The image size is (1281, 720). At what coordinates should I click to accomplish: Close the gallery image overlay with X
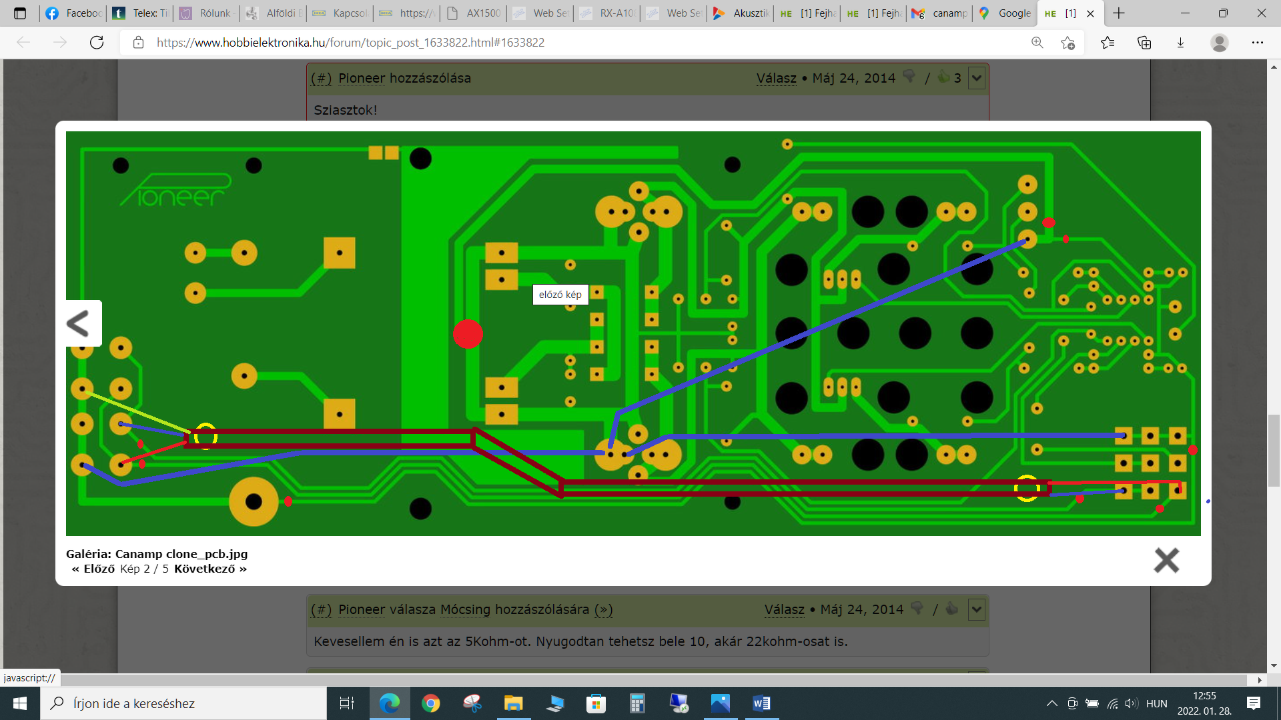[x=1166, y=561]
